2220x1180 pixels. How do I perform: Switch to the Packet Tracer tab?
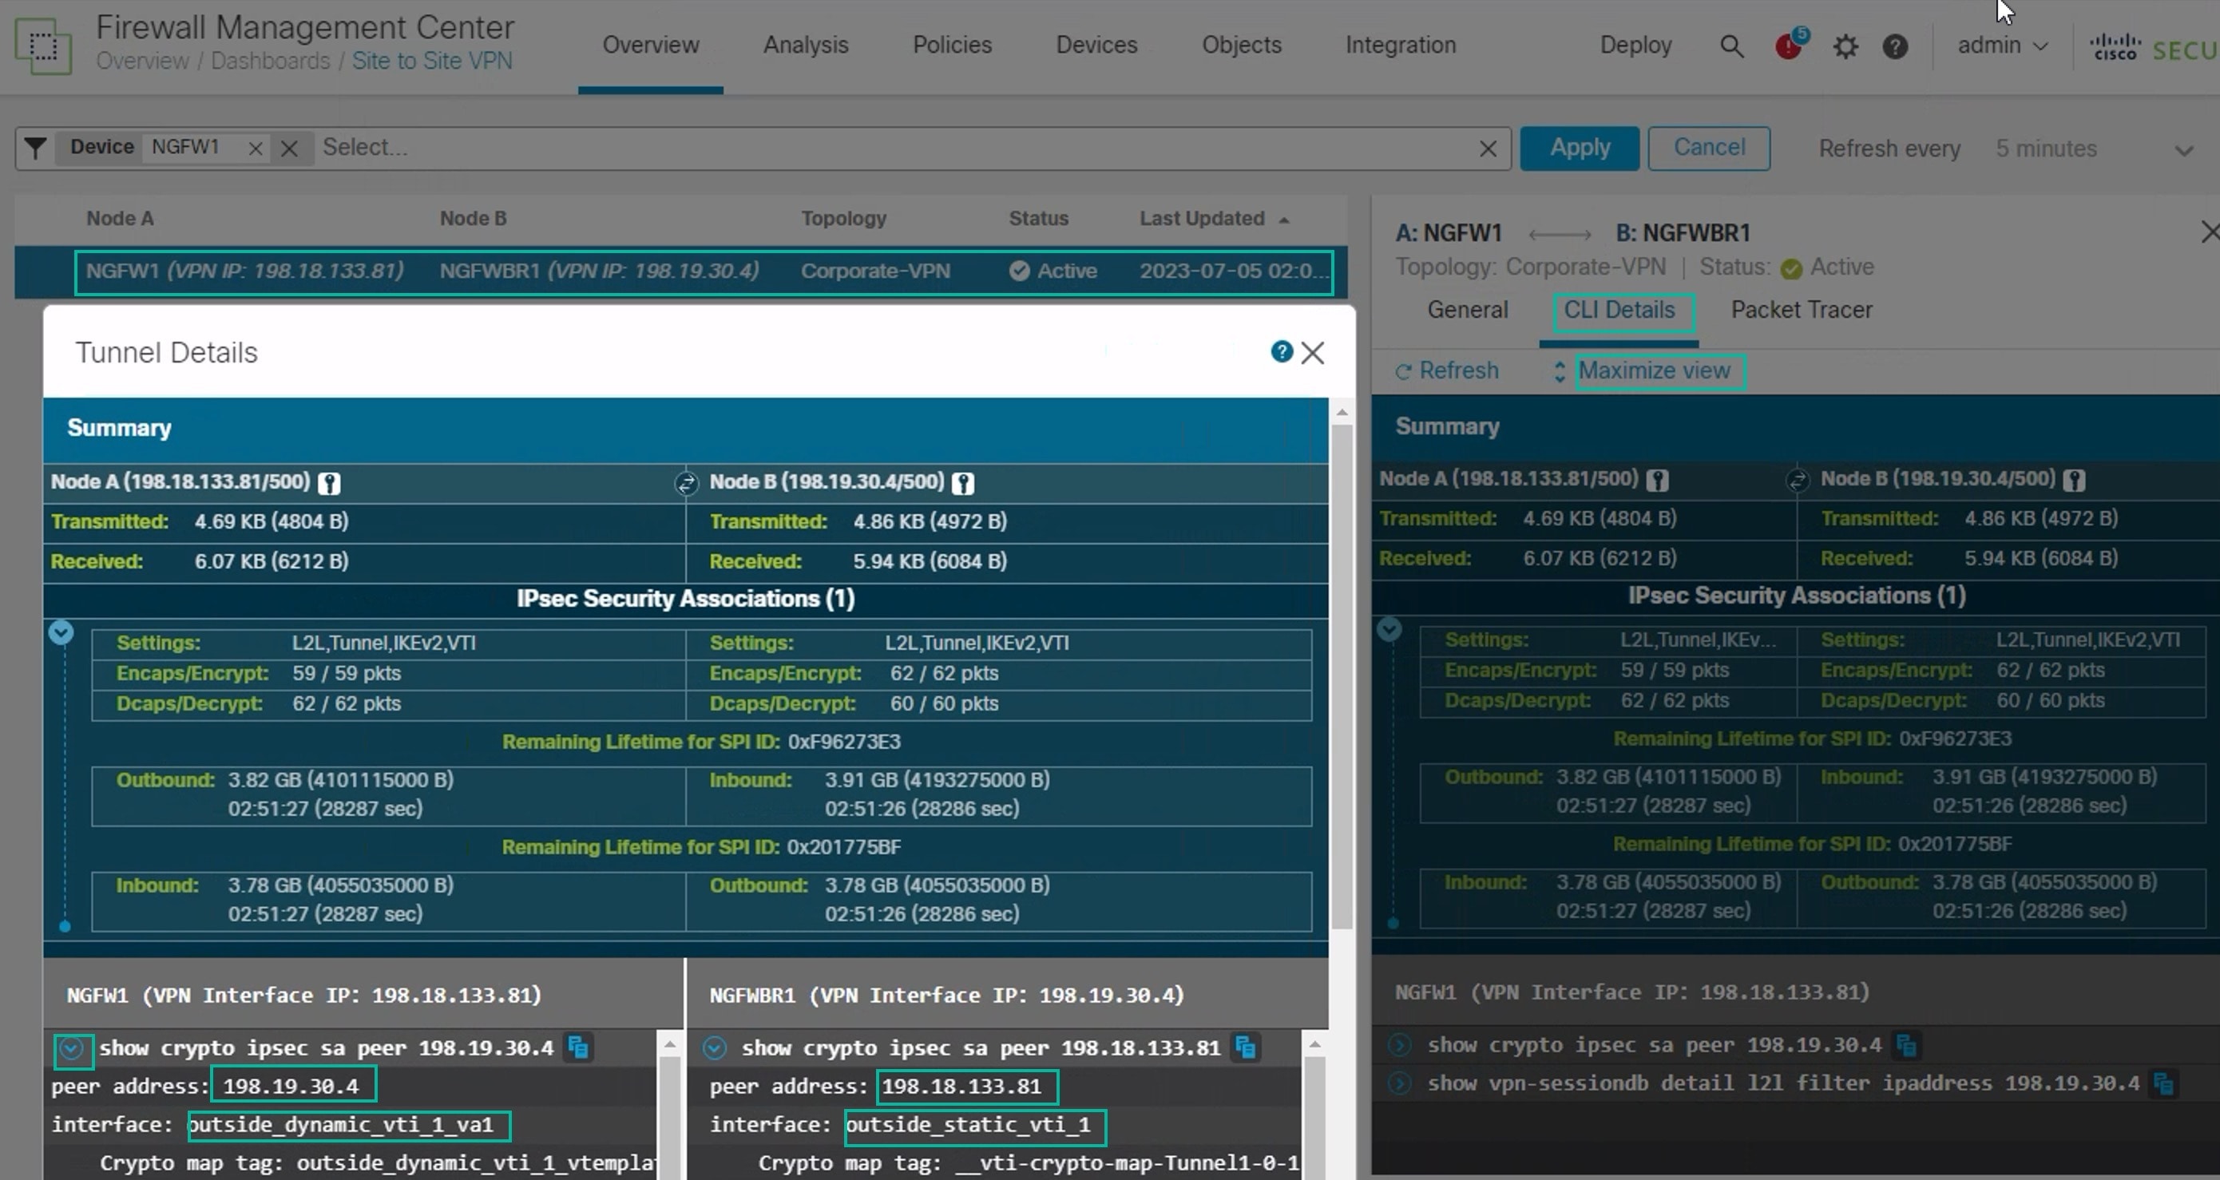[1802, 310]
